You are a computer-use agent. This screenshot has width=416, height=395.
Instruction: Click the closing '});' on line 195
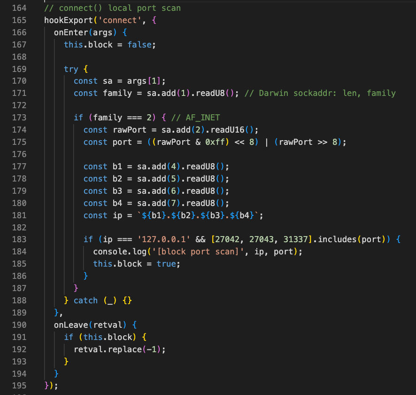click(51, 385)
